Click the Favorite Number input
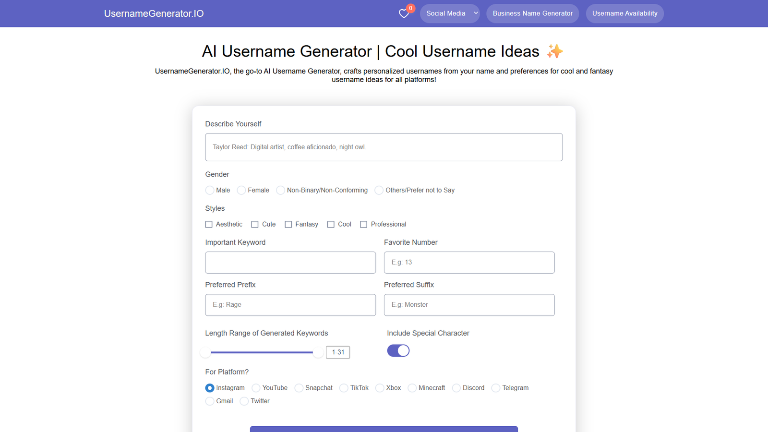The width and height of the screenshot is (768, 432). click(469, 263)
